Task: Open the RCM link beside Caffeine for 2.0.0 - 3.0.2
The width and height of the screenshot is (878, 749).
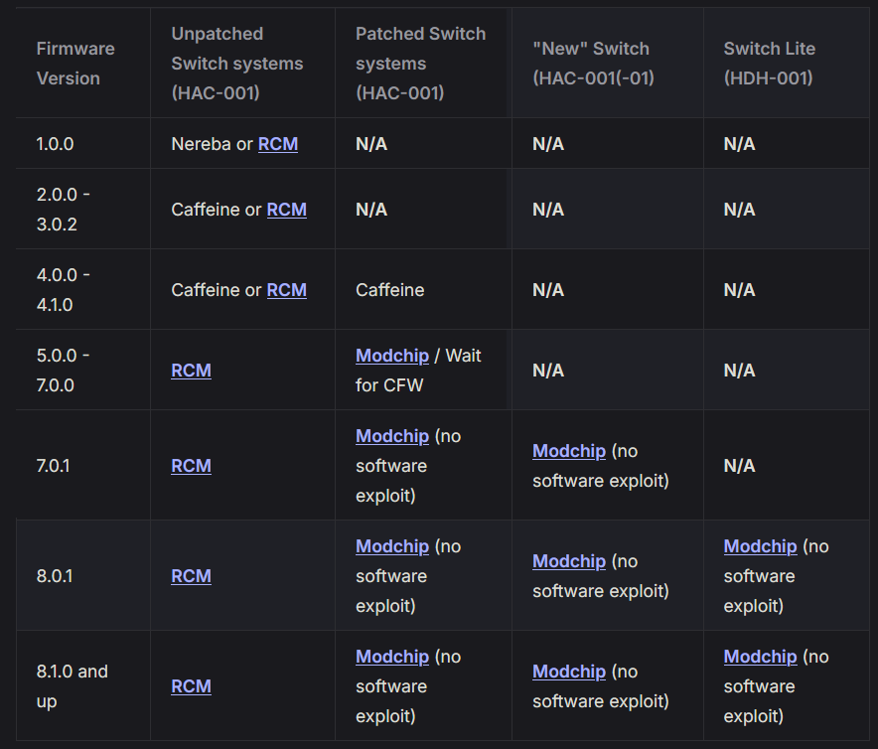Action: click(x=287, y=210)
